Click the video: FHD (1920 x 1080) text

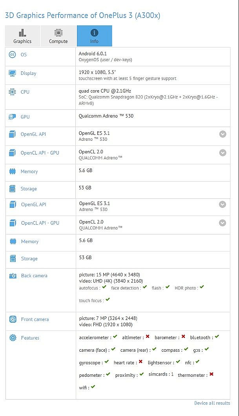106,325
